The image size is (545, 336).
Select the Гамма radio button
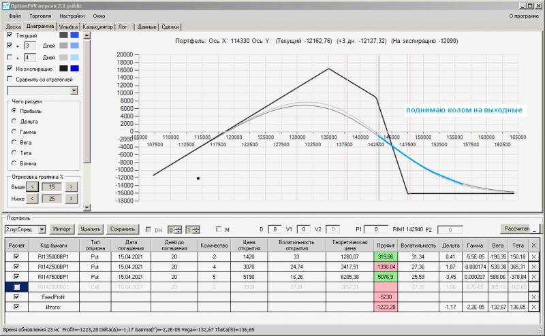14,131
